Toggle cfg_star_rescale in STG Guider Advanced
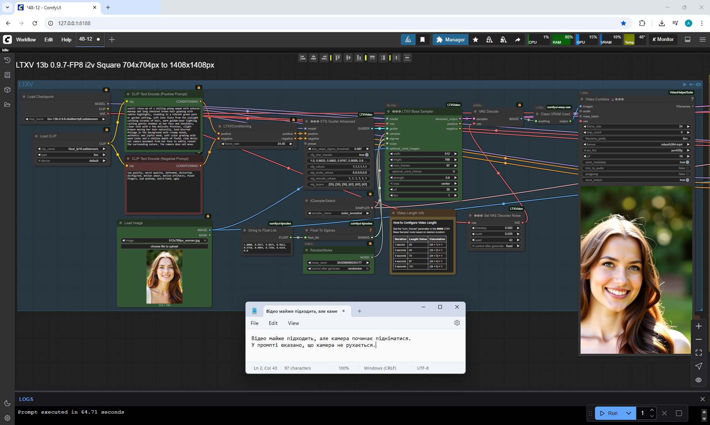 point(366,155)
